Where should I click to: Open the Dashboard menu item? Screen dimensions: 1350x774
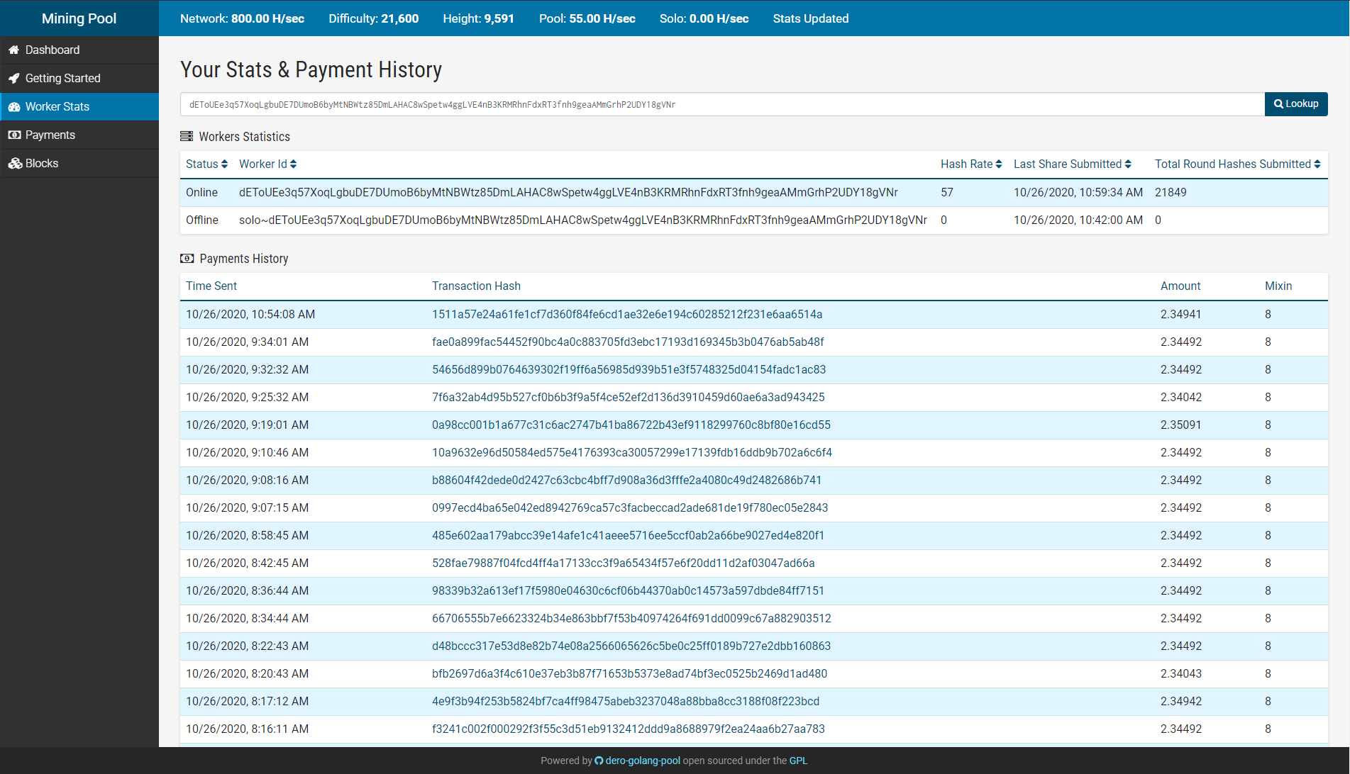[x=79, y=50]
